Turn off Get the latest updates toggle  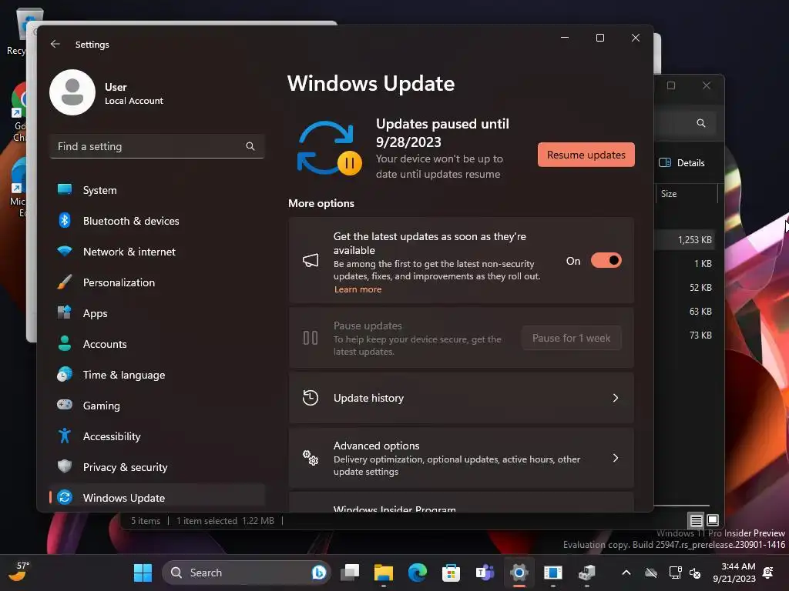point(606,260)
